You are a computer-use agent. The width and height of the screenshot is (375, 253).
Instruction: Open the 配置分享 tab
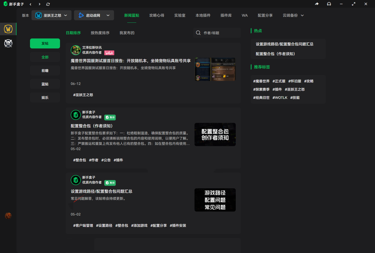[265, 15]
